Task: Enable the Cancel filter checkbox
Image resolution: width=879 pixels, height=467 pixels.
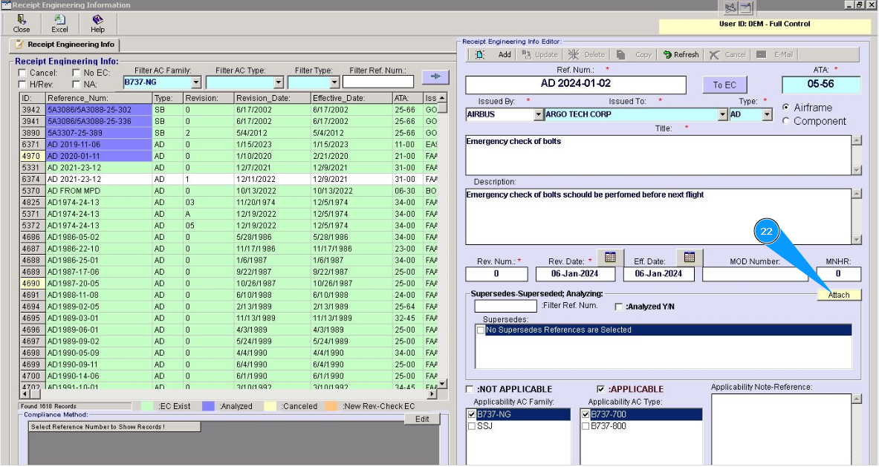Action: pyautogui.click(x=22, y=73)
